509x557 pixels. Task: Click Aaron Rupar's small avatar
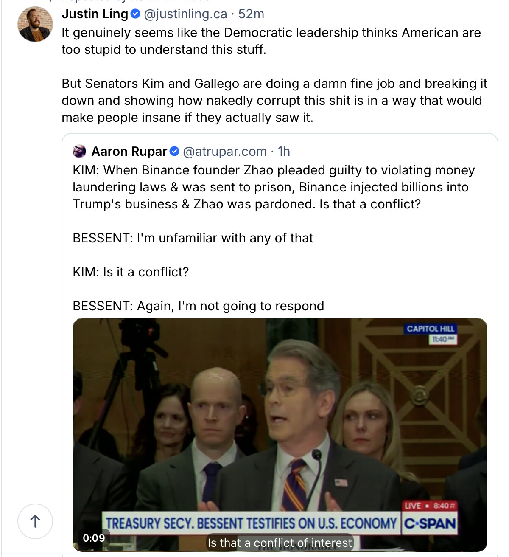pos(79,151)
